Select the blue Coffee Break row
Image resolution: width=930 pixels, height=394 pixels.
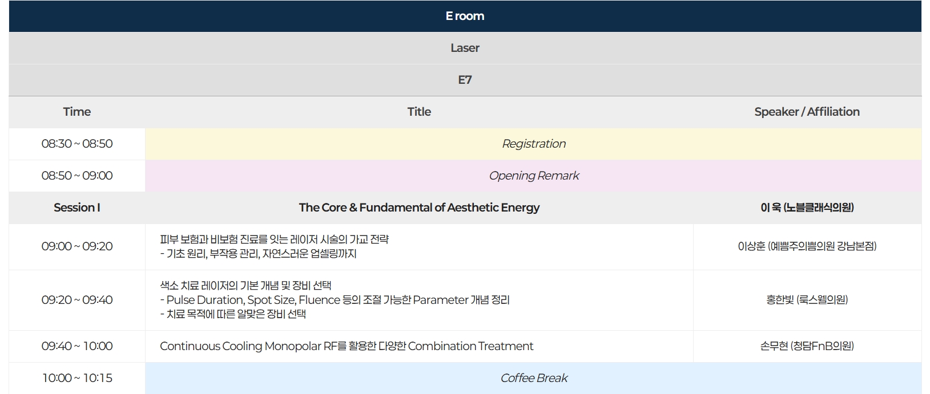[533, 378]
